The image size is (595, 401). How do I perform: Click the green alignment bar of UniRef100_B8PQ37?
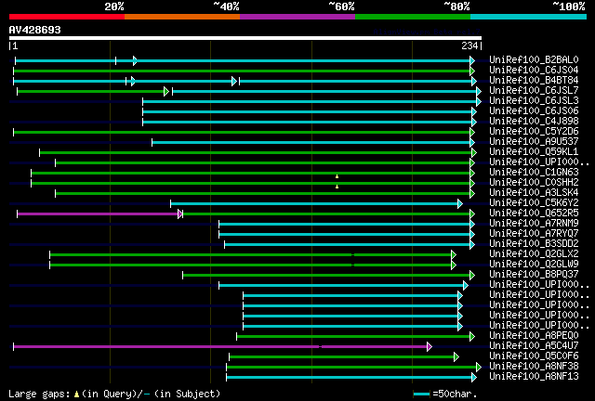326,276
